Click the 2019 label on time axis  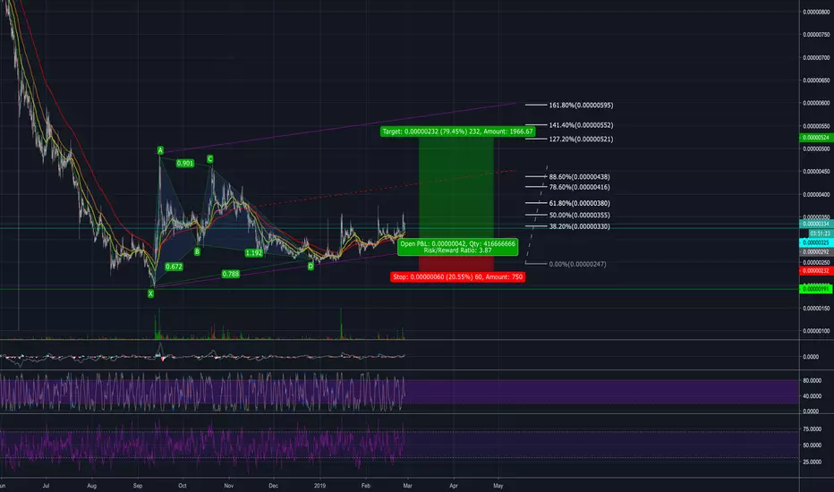coord(319,486)
